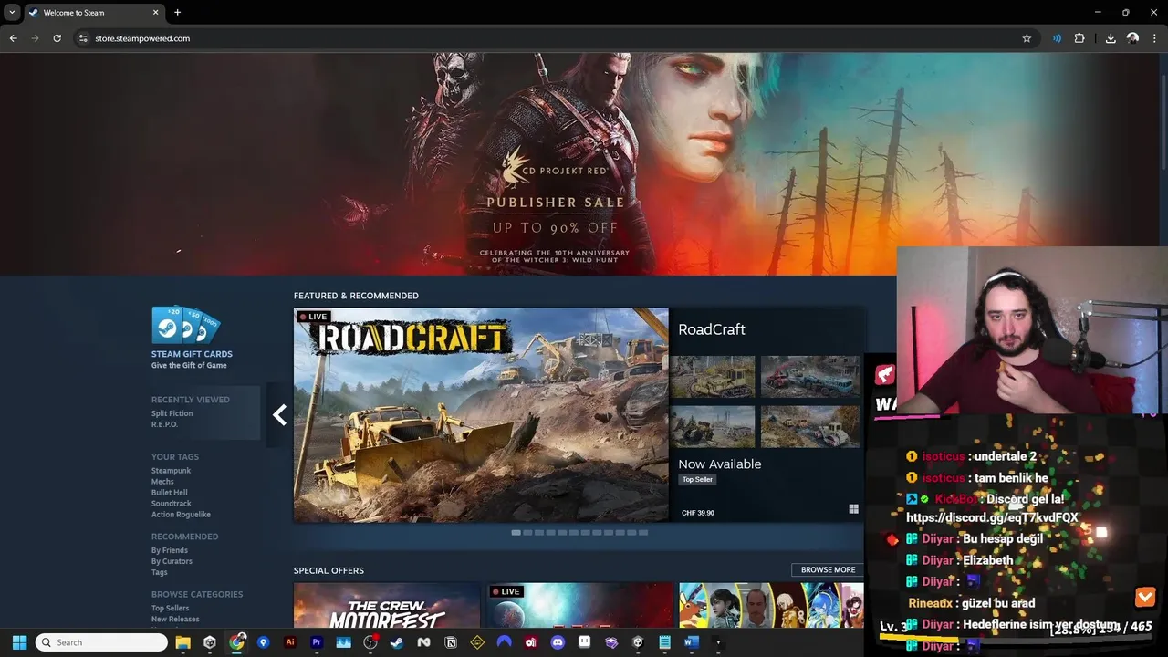Open Notion from the taskbar
The image size is (1168, 657).
pyautogui.click(x=451, y=642)
